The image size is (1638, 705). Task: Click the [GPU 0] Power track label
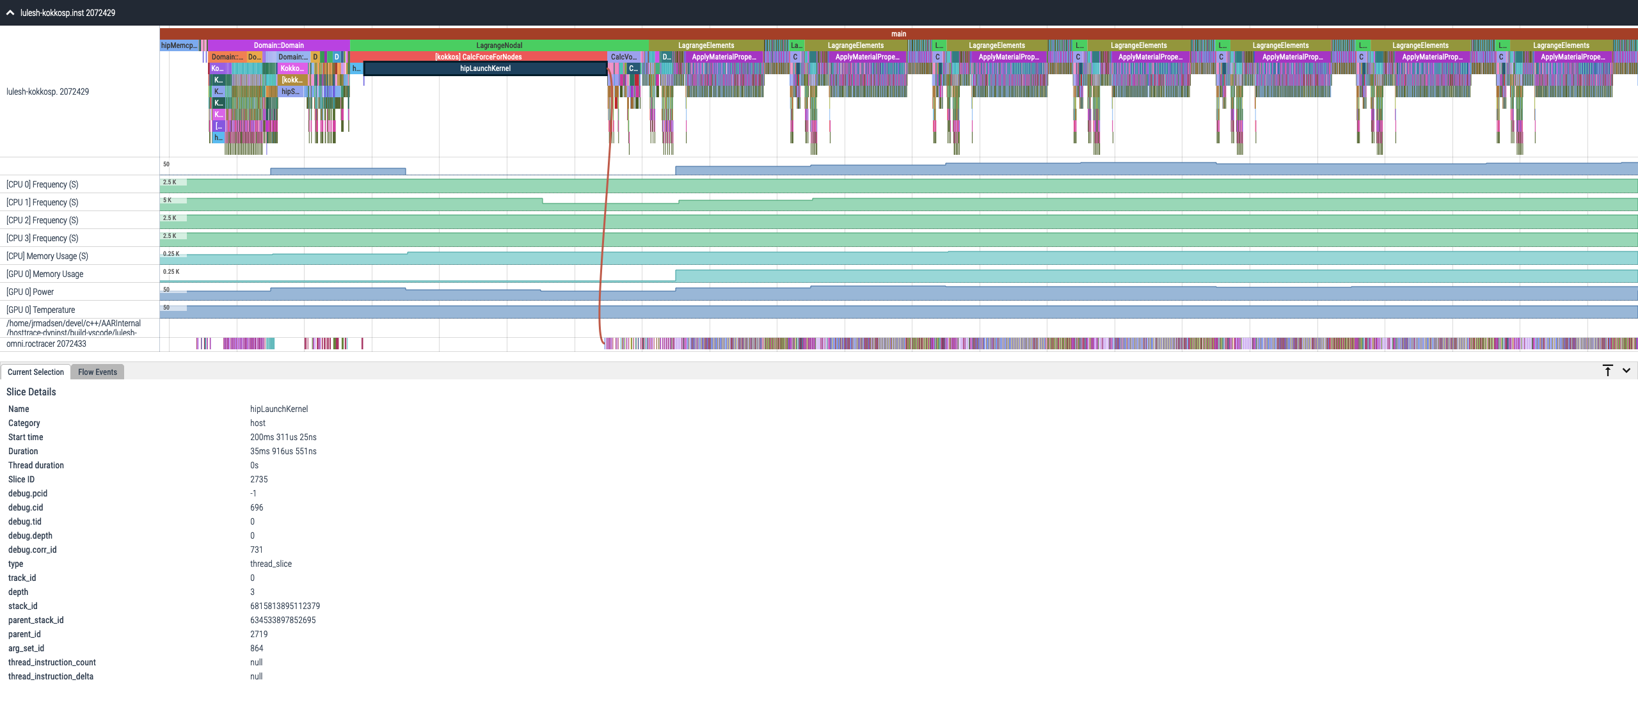coord(31,292)
